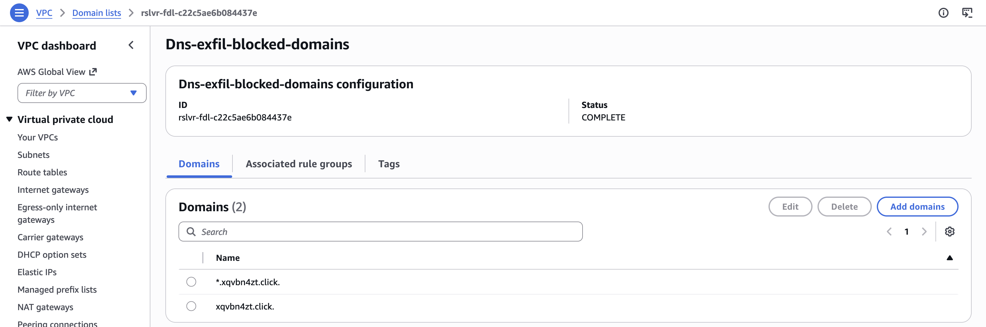This screenshot has height=327, width=986.
Task: Click the domains Search field
Action: (x=380, y=232)
